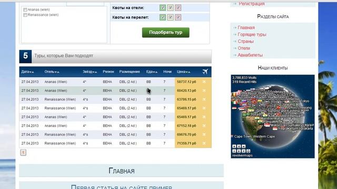Toggle yellow checkbox for Квоты на отели
Image resolution: width=337 pixels, height=189 pixels.
pyautogui.click(x=171, y=8)
